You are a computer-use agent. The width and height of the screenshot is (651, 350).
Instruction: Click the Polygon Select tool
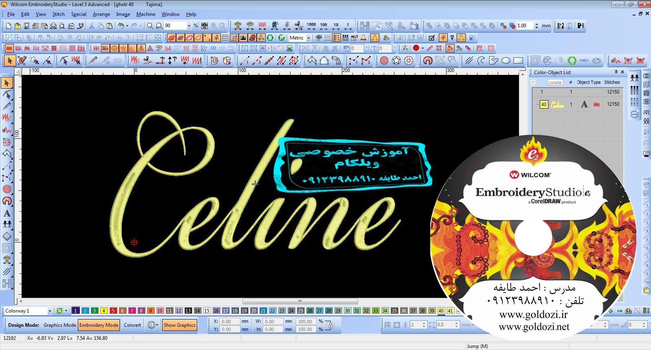(x=35, y=61)
